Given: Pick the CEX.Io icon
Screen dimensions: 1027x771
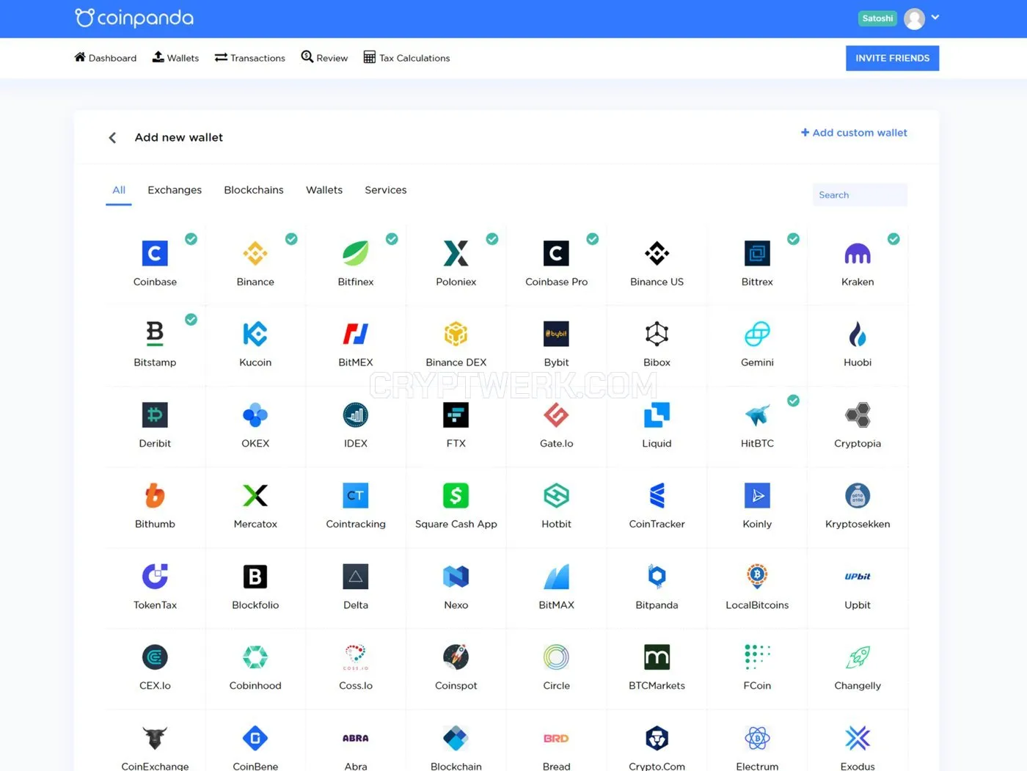Looking at the screenshot, I should 155,657.
